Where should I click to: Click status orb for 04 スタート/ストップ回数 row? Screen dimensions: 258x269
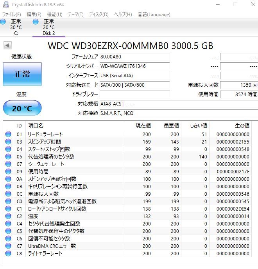[8, 149]
